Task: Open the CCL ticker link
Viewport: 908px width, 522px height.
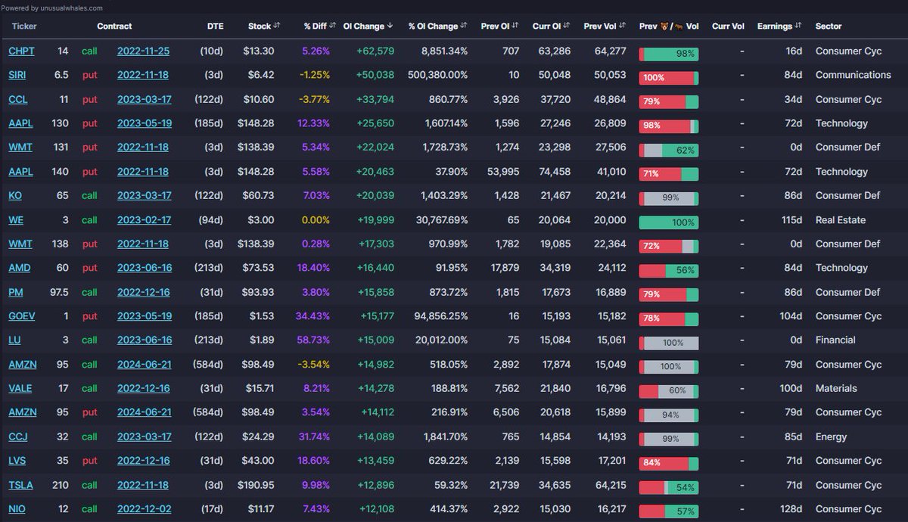Action: [x=18, y=99]
